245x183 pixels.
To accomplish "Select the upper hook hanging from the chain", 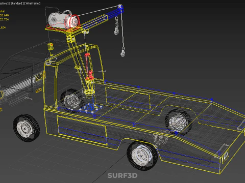I will coord(116,31).
